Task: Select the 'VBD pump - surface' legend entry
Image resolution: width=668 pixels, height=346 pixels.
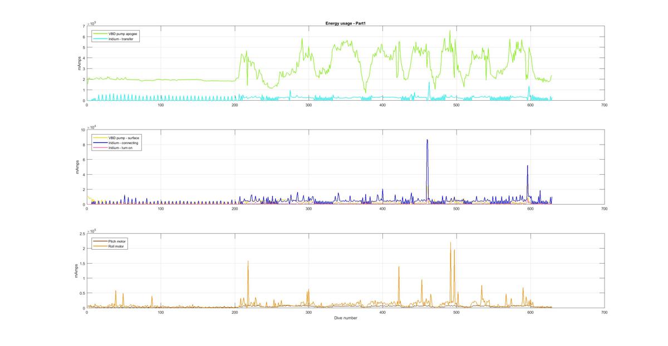Action: coord(116,137)
